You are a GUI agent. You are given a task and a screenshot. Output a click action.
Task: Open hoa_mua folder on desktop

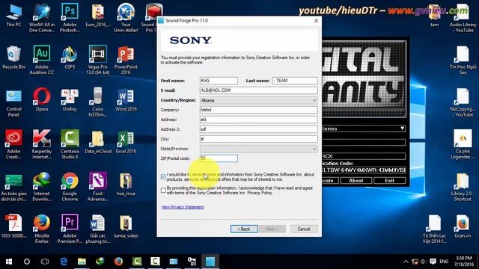point(126,185)
